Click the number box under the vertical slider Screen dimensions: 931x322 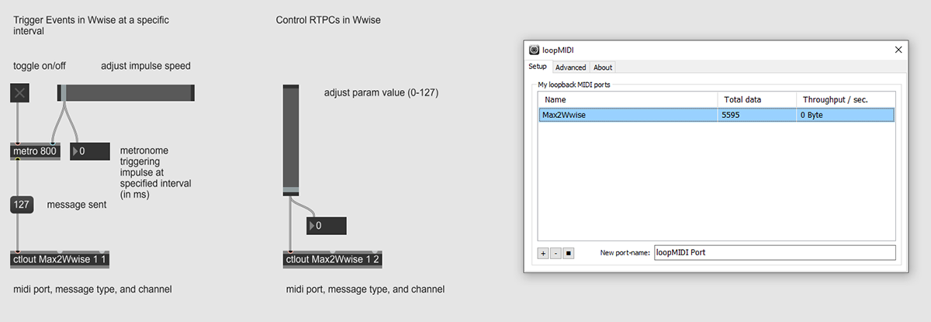pyautogui.click(x=327, y=226)
